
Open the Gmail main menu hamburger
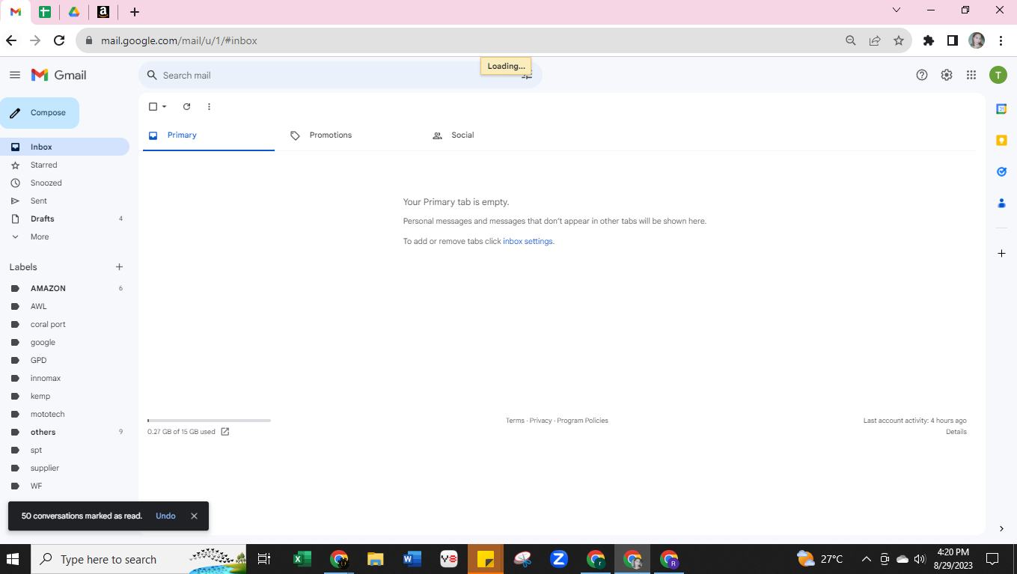tap(15, 75)
